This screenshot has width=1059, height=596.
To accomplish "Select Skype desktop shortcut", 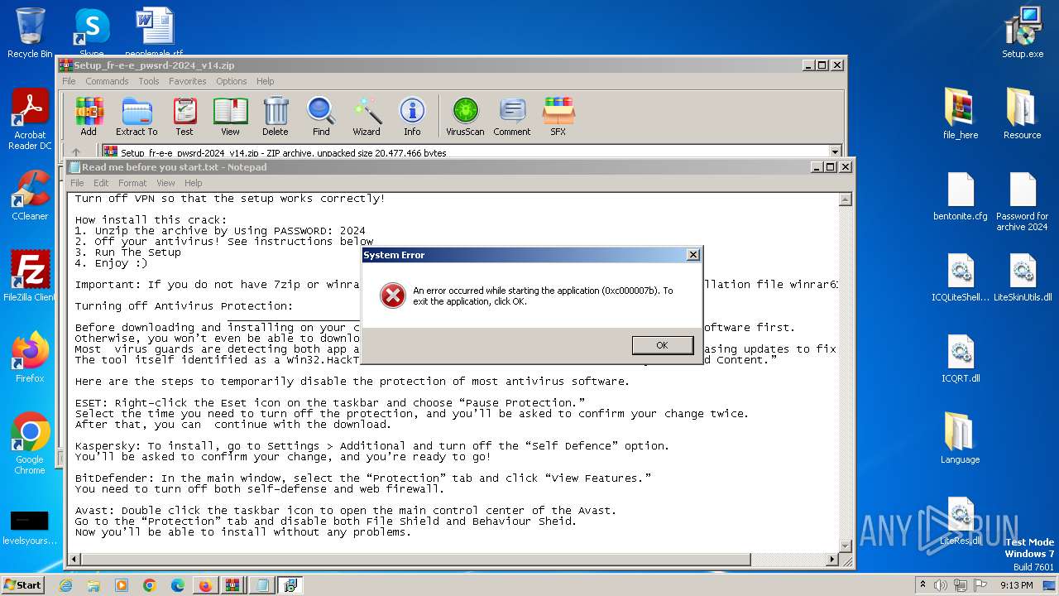I will pos(92,33).
